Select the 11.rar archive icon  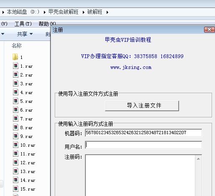(15, 154)
